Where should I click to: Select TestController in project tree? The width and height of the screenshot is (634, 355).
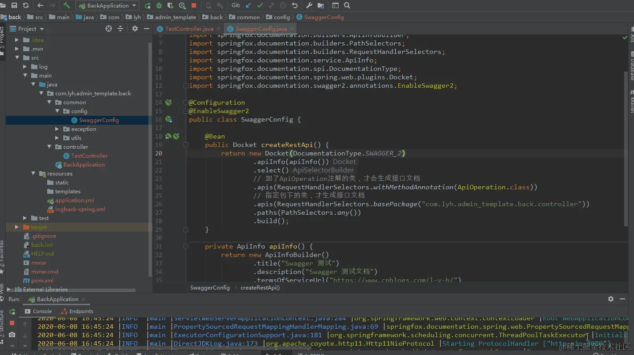(85, 155)
